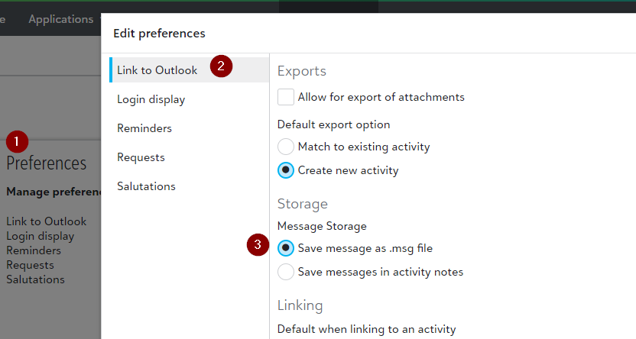Click Salutations link on background Preferences page

(x=35, y=279)
